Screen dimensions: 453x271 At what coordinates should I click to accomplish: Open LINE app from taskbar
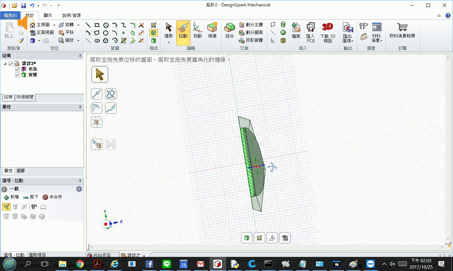pos(167,264)
